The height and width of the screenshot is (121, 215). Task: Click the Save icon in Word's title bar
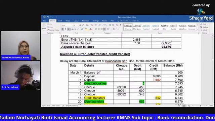[x=44, y=17]
